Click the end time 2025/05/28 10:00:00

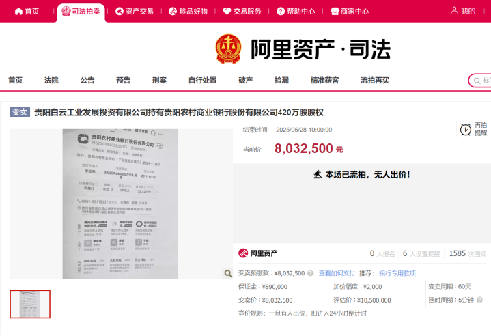coord(304,130)
